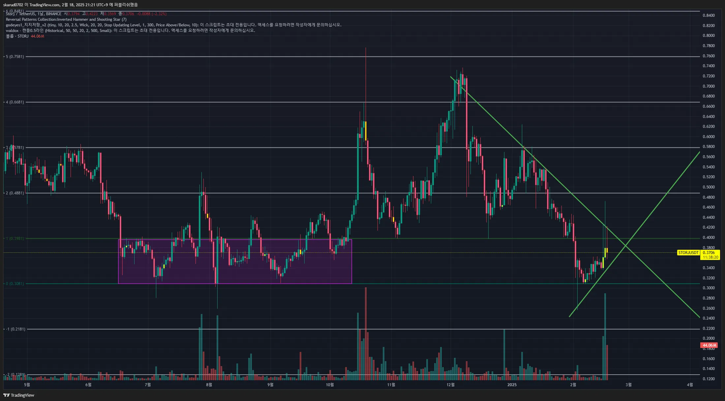Click the 0.4400 price axis value
Screen dimensions: 725x401
(x=709, y=217)
